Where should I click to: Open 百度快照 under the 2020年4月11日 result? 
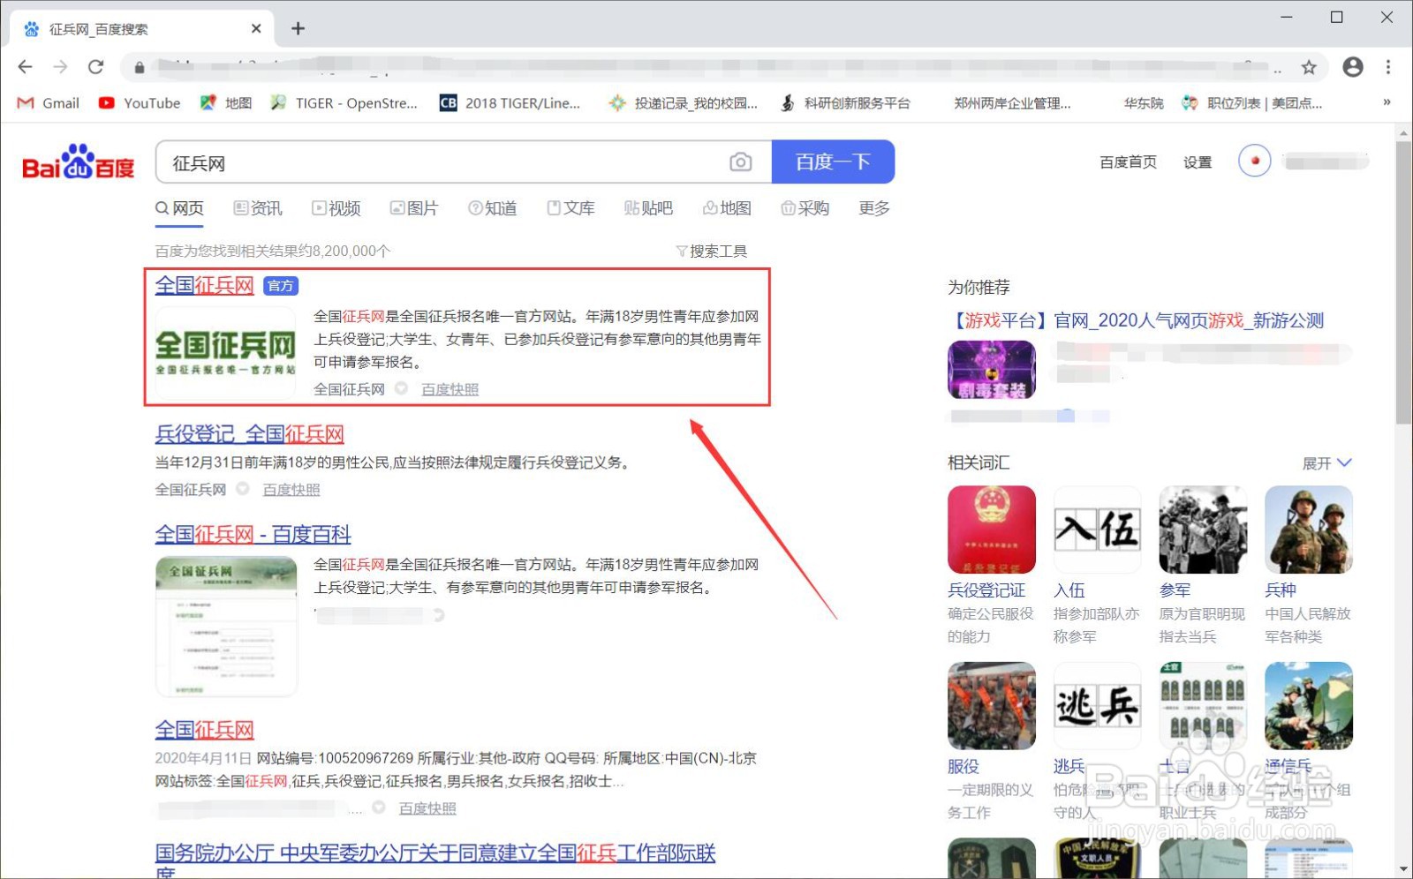pos(427,808)
